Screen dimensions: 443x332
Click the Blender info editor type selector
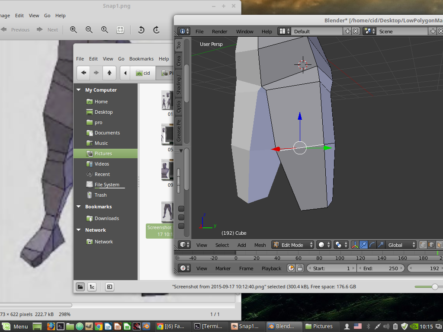(184, 31)
